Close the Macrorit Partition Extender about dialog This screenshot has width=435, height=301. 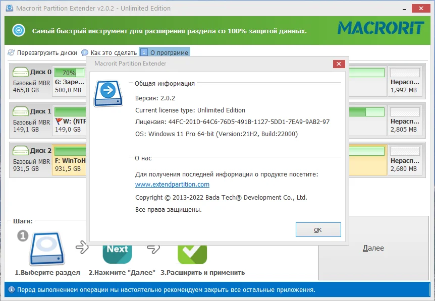coord(339,64)
